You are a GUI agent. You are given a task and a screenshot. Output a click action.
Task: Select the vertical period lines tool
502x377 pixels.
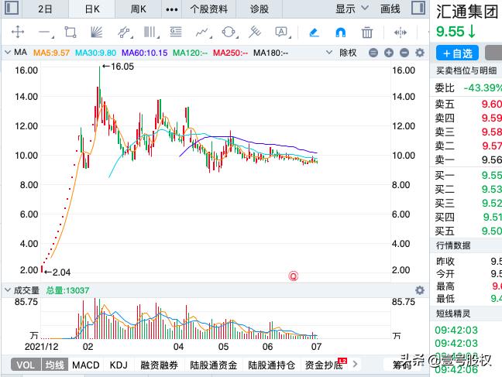tap(150, 33)
